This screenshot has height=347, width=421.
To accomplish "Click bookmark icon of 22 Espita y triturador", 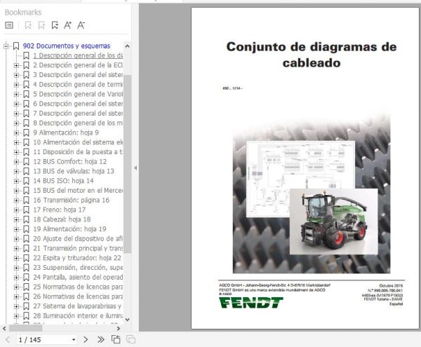I will (26, 258).
